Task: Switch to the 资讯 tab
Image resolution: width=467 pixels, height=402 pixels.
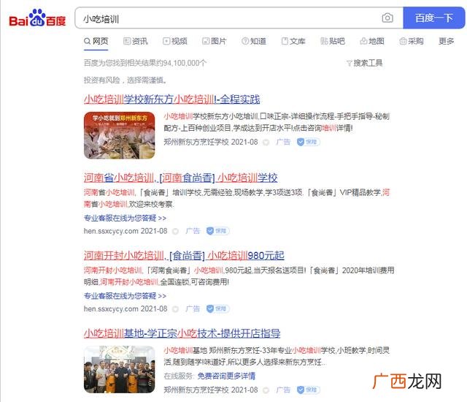Action: point(136,41)
